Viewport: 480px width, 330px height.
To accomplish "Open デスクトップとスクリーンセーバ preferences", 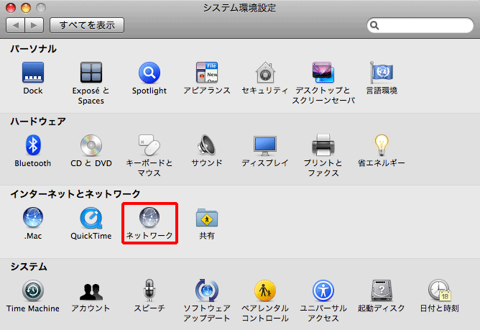I will pyautogui.click(x=323, y=73).
